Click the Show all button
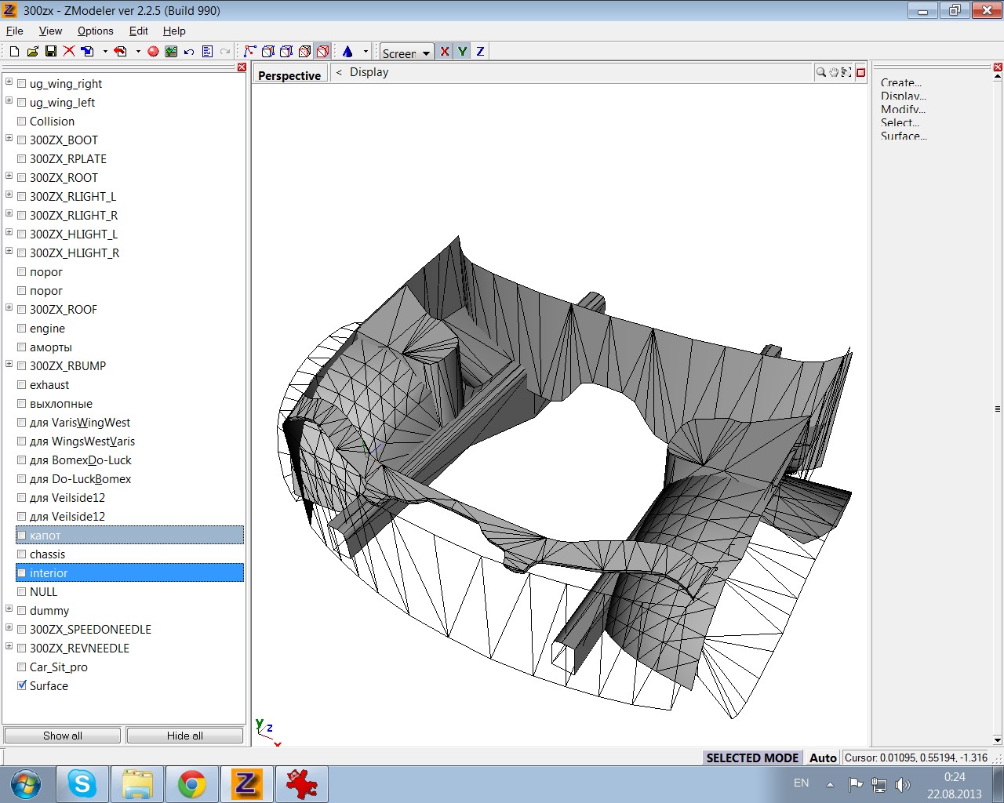This screenshot has height=803, width=1004. pyautogui.click(x=63, y=736)
